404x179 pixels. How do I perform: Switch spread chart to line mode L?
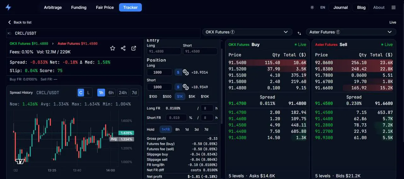click(88, 92)
